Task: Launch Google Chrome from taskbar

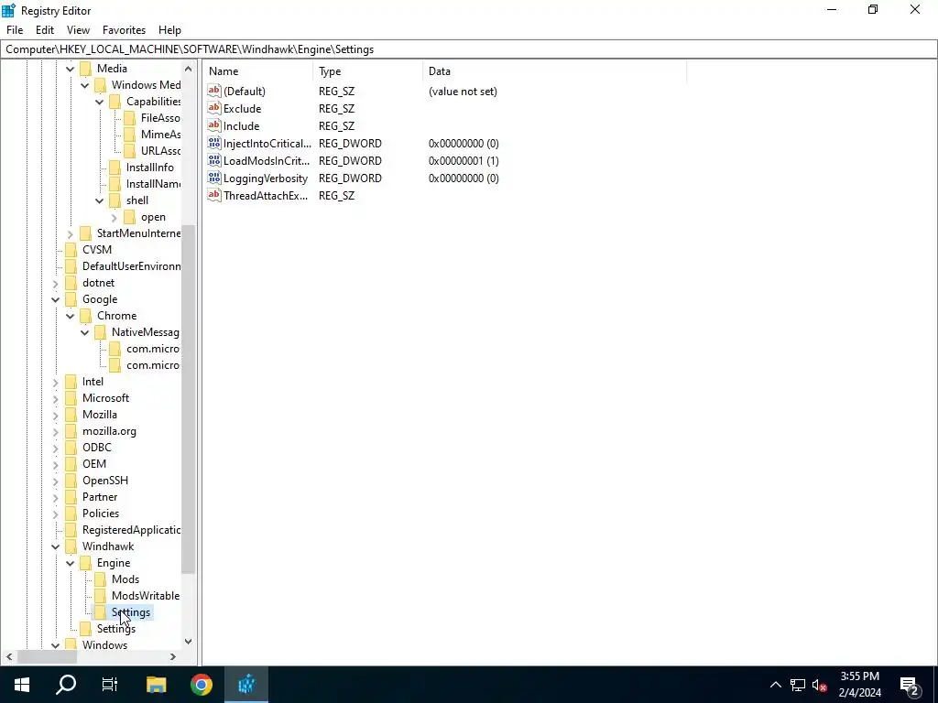Action: click(201, 685)
